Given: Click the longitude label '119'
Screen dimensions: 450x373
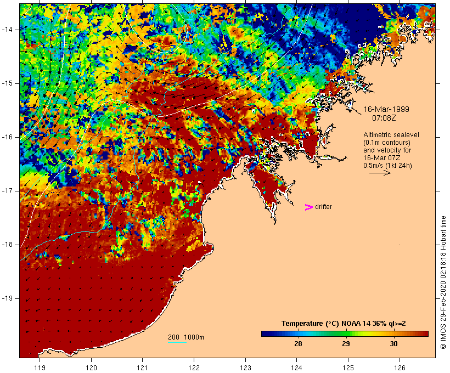Looking at the screenshot, I should point(40,368).
